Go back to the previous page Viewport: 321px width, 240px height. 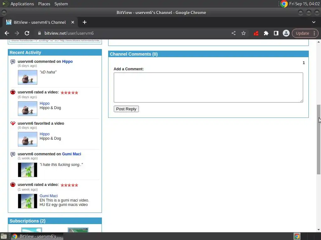pos(7,33)
